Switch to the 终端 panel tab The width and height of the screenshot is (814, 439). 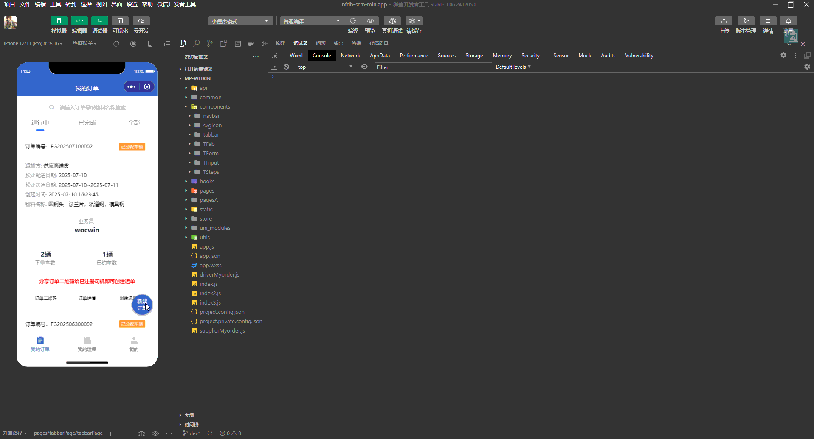[356, 43]
